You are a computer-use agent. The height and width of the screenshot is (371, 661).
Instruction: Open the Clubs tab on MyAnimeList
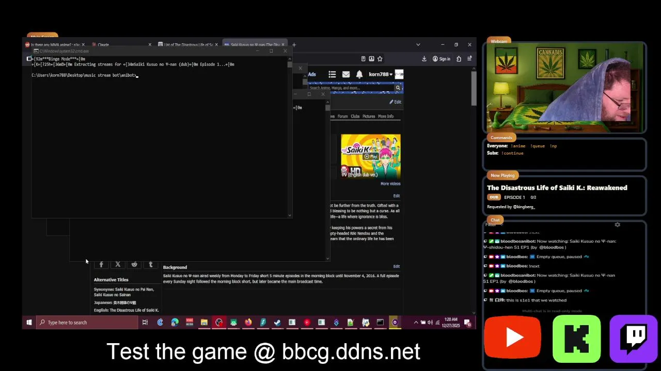click(355, 116)
